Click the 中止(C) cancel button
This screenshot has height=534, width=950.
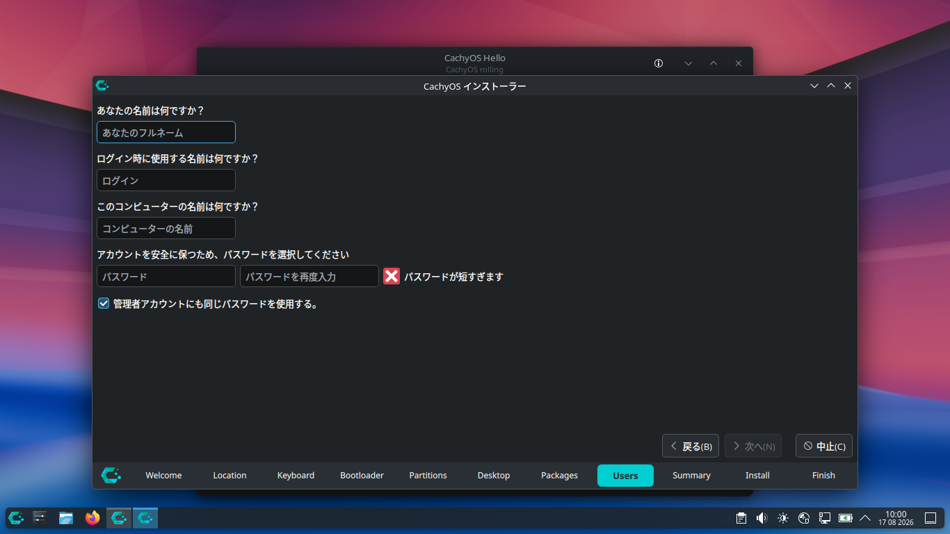[824, 446]
